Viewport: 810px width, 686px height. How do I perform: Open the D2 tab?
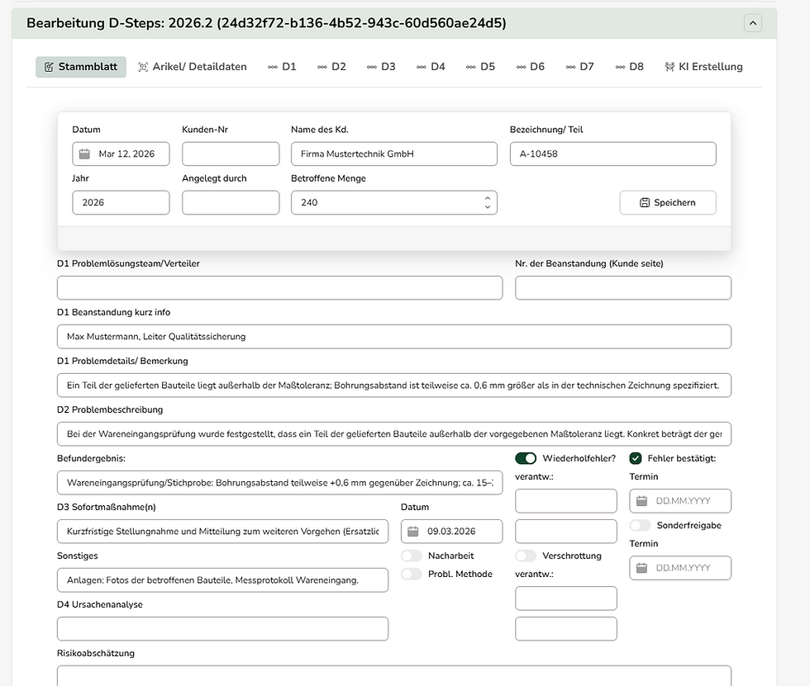pos(331,67)
